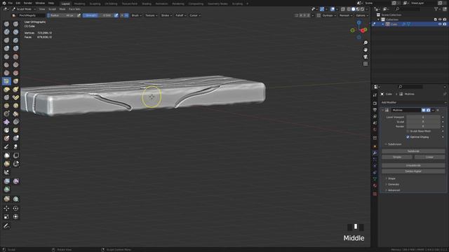The width and height of the screenshot is (449, 252).
Task: Toggle Multires modifier render display
Action: coord(428,111)
